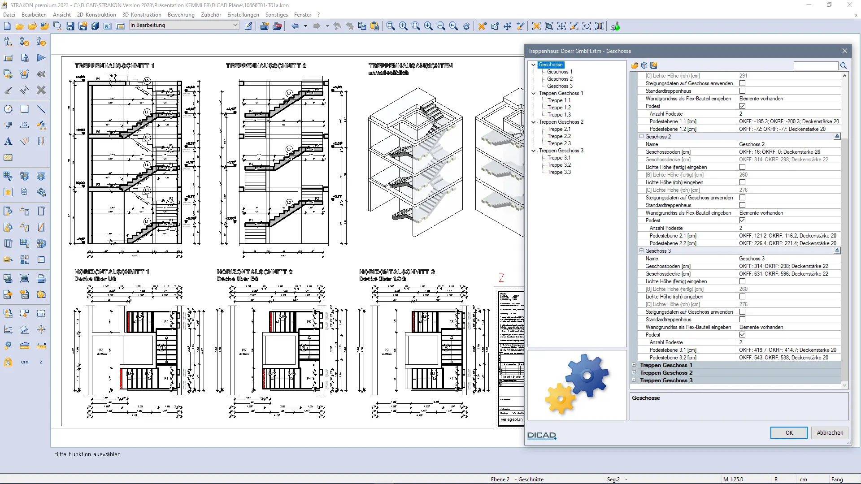Click the circle drawing tool icon
The width and height of the screenshot is (861, 484).
[x=8, y=109]
